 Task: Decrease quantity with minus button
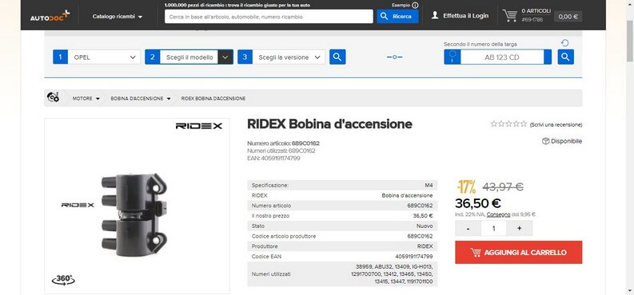(x=468, y=228)
